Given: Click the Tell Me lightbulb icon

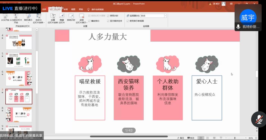Looking at the screenshot, I should tap(88, 10).
